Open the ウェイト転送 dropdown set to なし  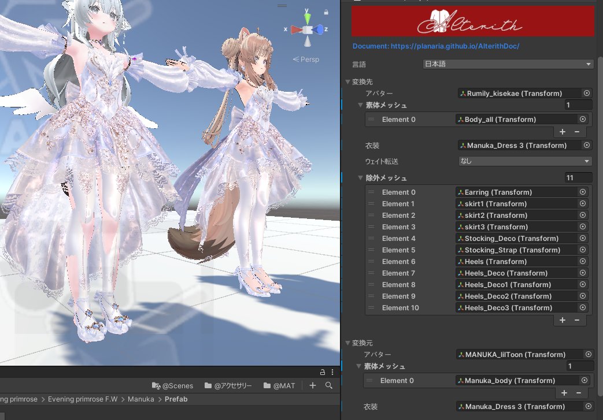(525, 161)
